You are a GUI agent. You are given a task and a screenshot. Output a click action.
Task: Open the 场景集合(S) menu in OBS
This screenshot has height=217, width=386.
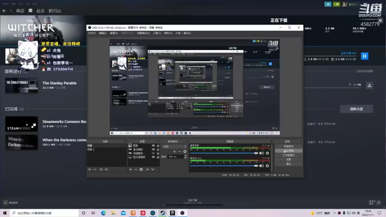pos(143,33)
